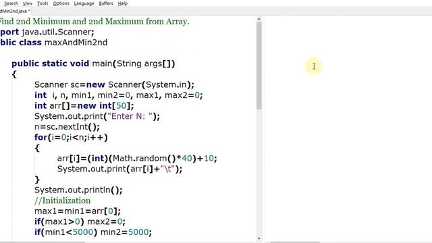The width and height of the screenshot is (432, 243).
Task: Click the 'Math.random()*40' expression
Action: [x=153, y=159]
